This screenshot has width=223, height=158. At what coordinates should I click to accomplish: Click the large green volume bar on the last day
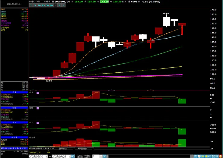coord(182,143)
